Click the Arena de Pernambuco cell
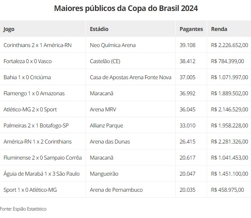 click(x=116, y=190)
